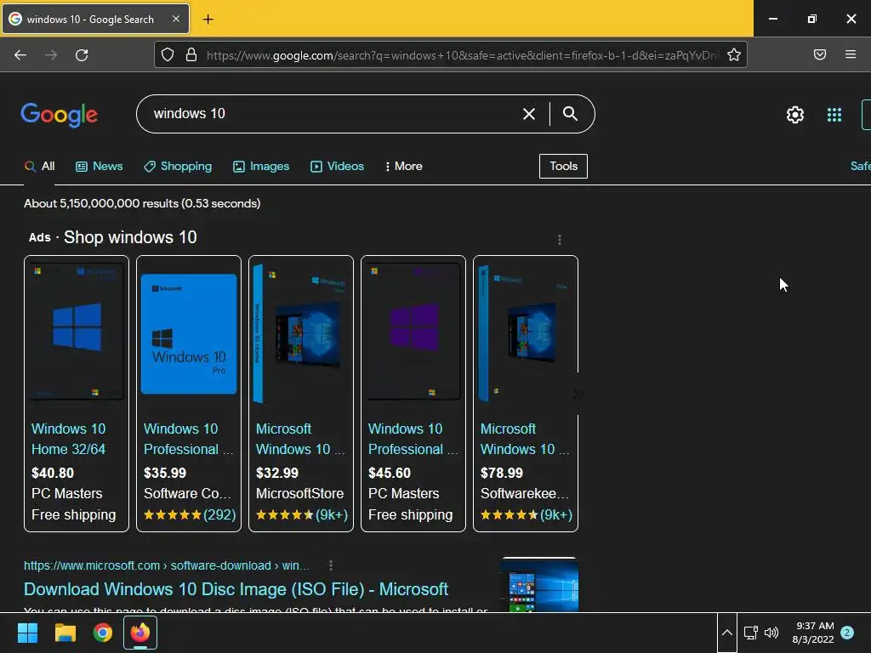Image resolution: width=871 pixels, height=653 pixels.
Task: Open the volume speaker tray icon
Action: [771, 633]
